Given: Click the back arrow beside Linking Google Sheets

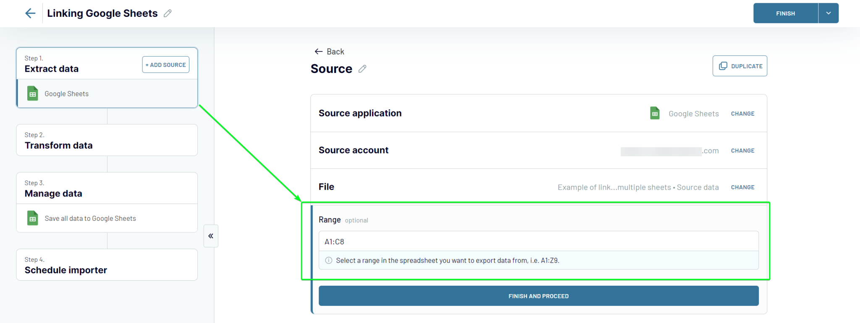Looking at the screenshot, I should pyautogui.click(x=30, y=13).
